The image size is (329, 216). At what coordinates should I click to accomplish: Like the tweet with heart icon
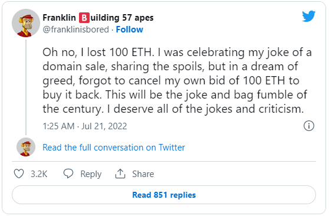pyautogui.click(x=19, y=174)
